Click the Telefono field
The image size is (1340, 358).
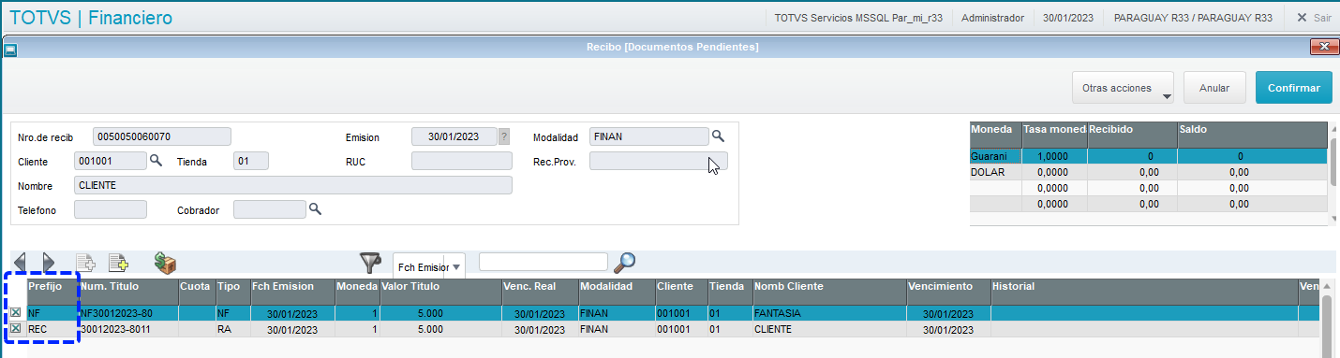pos(110,209)
